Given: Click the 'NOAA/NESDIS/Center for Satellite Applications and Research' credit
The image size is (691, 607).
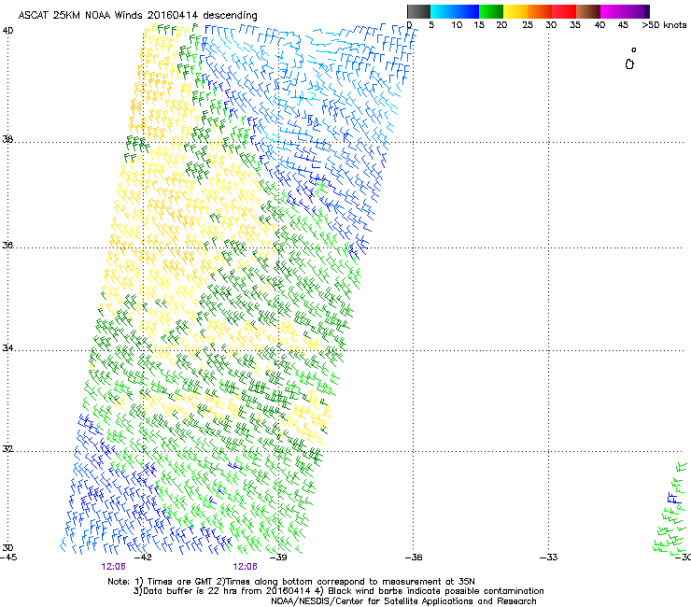Looking at the screenshot, I should [x=403, y=601].
